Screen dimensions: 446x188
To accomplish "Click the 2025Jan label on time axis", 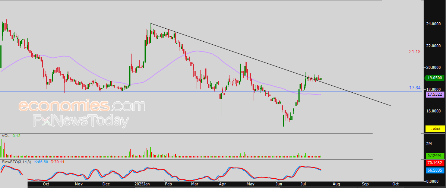I will point(141,184).
